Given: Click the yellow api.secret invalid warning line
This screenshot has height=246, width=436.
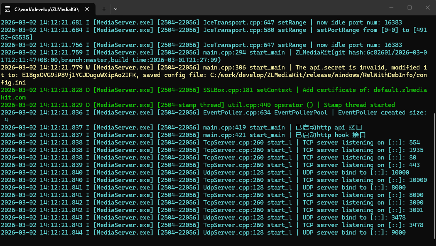Looking at the screenshot, I should pos(213,68).
